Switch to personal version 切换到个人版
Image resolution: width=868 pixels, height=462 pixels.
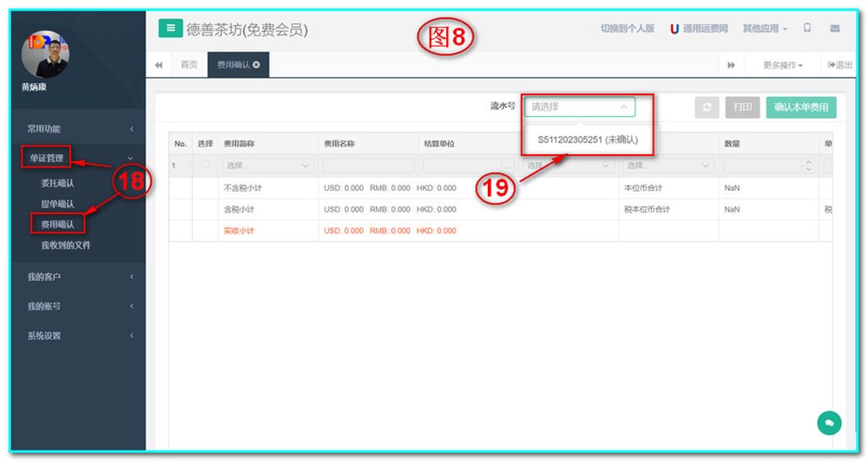tap(628, 29)
